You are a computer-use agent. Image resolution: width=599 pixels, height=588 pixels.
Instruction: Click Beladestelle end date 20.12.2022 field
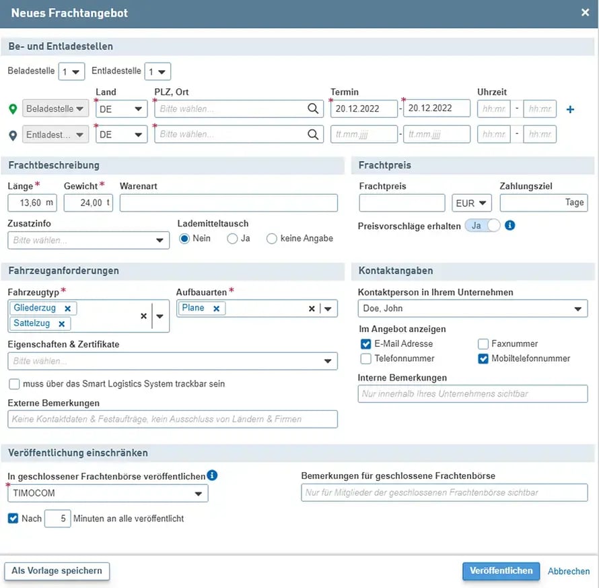pyautogui.click(x=437, y=108)
